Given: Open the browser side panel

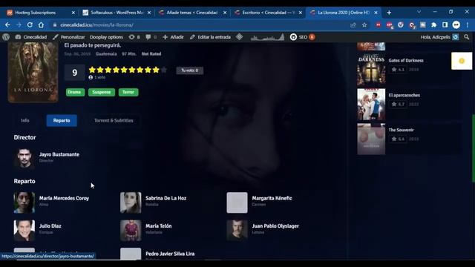Looking at the screenshot, I should click(x=445, y=24).
